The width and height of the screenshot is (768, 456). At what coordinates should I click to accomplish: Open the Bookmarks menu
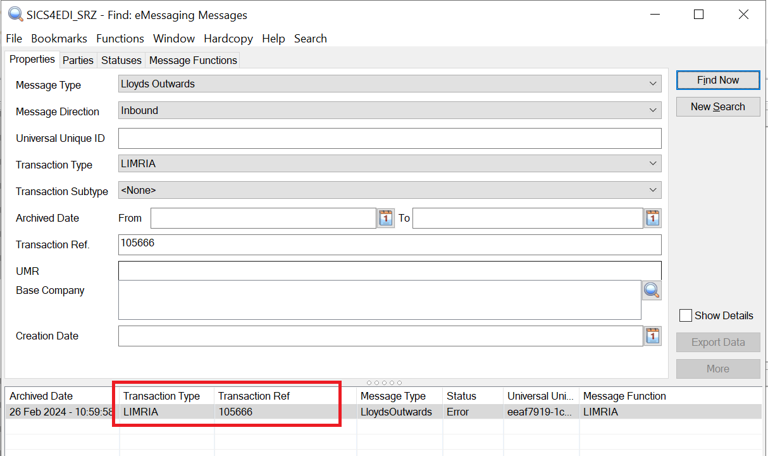coord(59,39)
